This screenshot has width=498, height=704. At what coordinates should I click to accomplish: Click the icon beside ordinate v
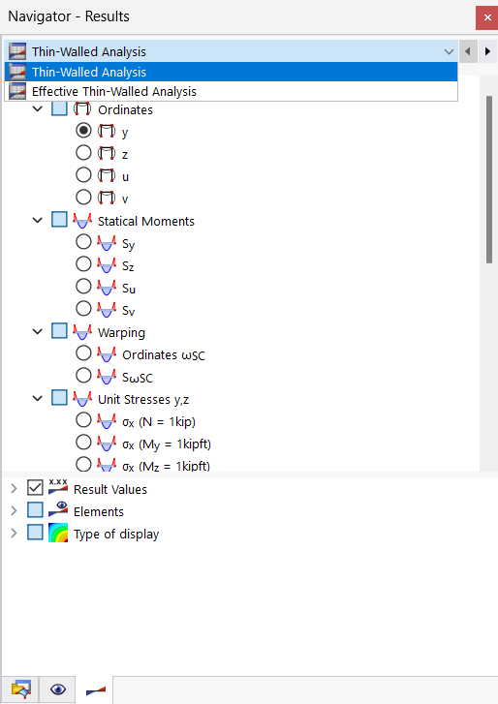107,198
